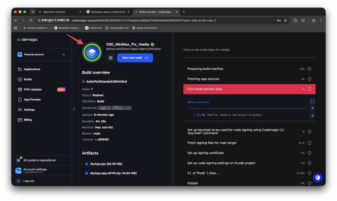Open tab search dropdown arrow

[x=33, y=12]
